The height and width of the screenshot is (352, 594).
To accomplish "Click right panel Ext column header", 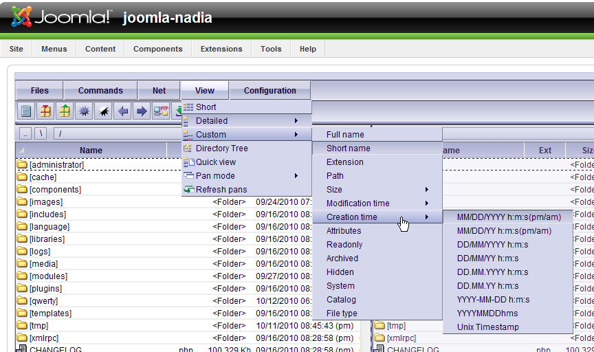I will click(x=544, y=151).
